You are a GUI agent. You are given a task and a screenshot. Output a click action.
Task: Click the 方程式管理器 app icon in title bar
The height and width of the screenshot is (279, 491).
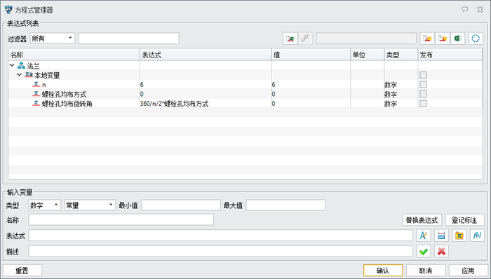click(x=8, y=10)
